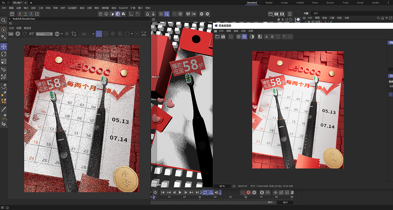
Task: Open RenderView hamburger menu
Action: [10, 23]
